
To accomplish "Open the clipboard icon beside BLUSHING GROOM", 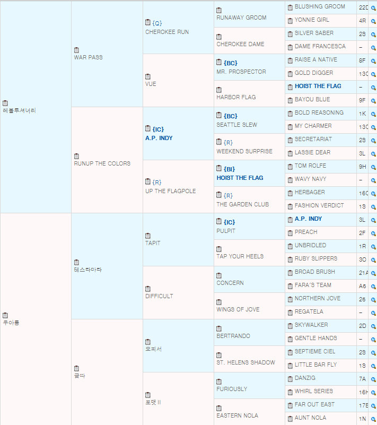I will 290,7.
